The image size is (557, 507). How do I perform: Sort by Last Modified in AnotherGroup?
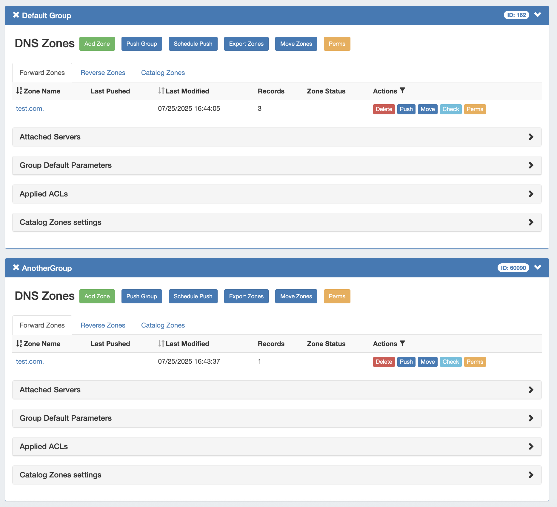(x=161, y=344)
